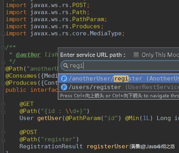Toggle the Only This Module checkbox
Screen dimensions: 179x153
pyautogui.click(x=136, y=55)
